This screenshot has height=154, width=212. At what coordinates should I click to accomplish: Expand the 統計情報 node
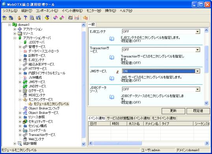click(x=15, y=143)
